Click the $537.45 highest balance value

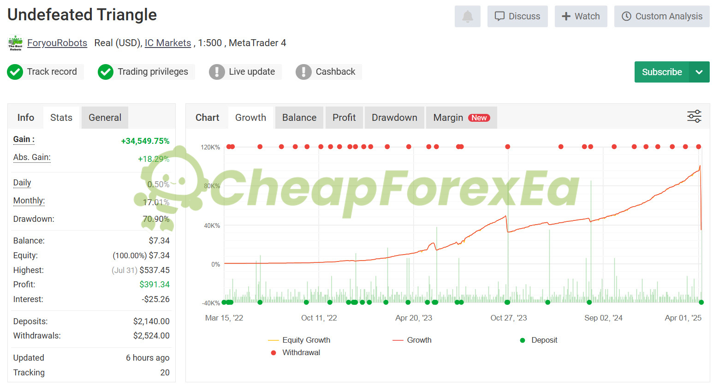tap(154, 270)
